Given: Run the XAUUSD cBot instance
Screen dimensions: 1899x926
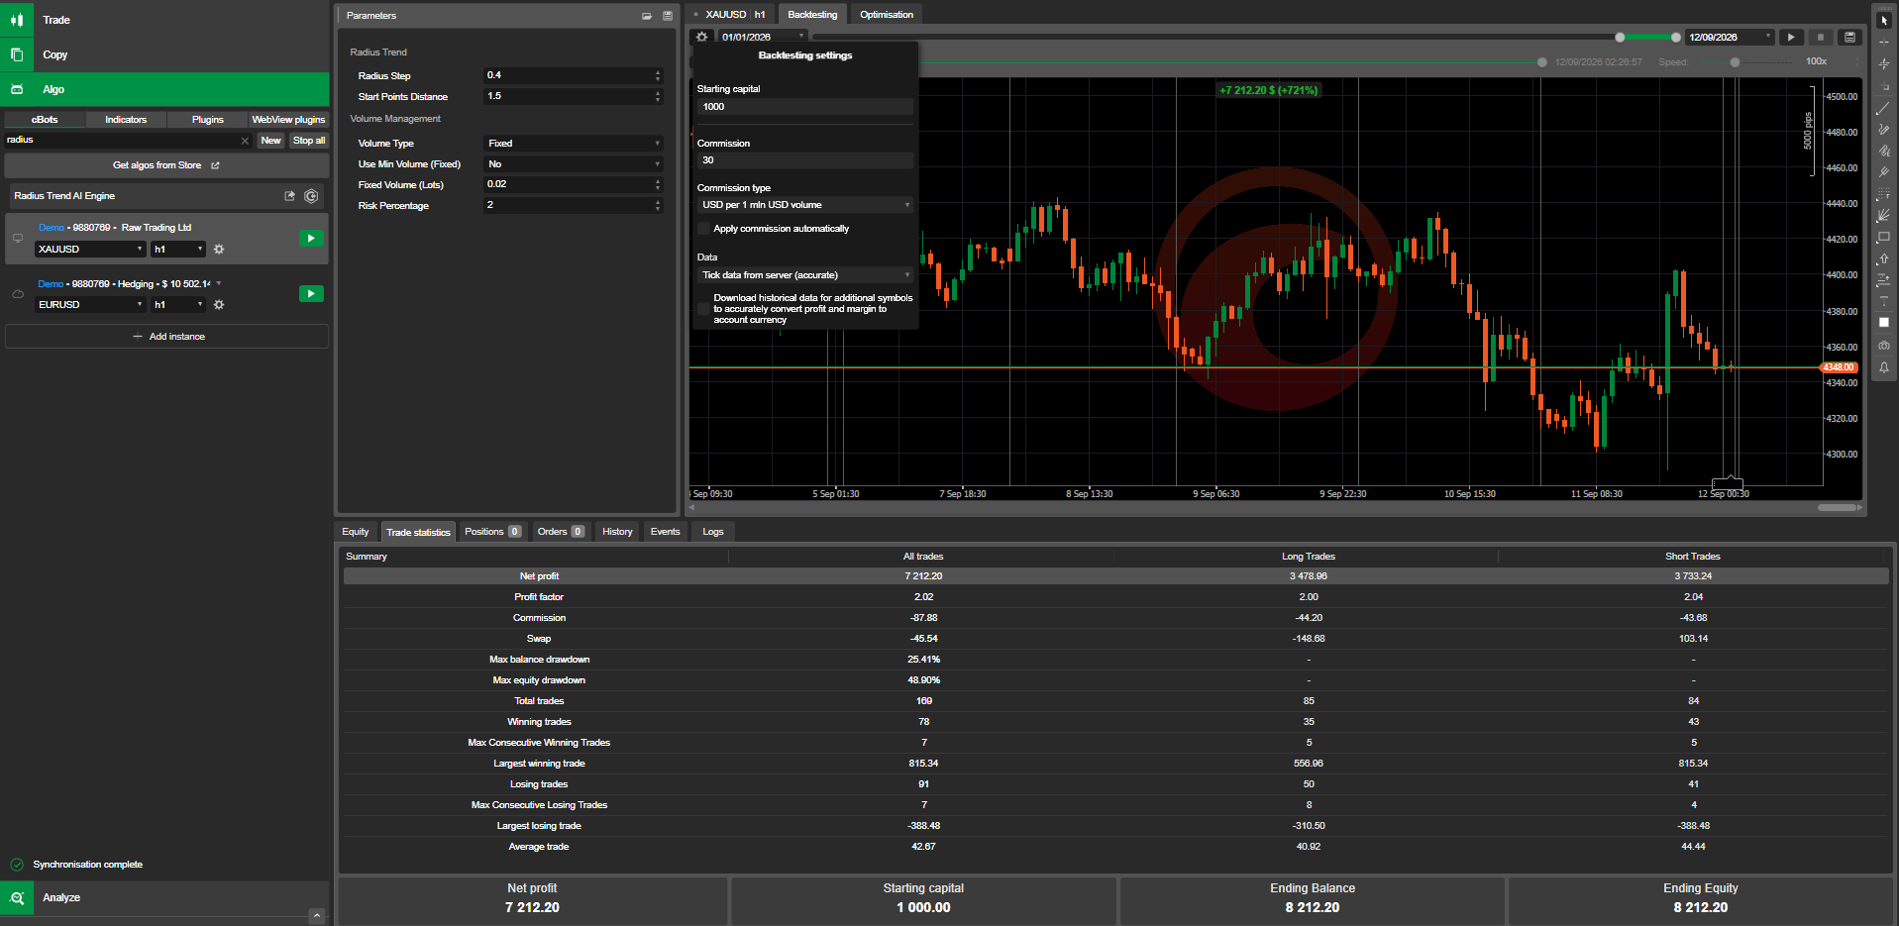Looking at the screenshot, I should tap(311, 239).
